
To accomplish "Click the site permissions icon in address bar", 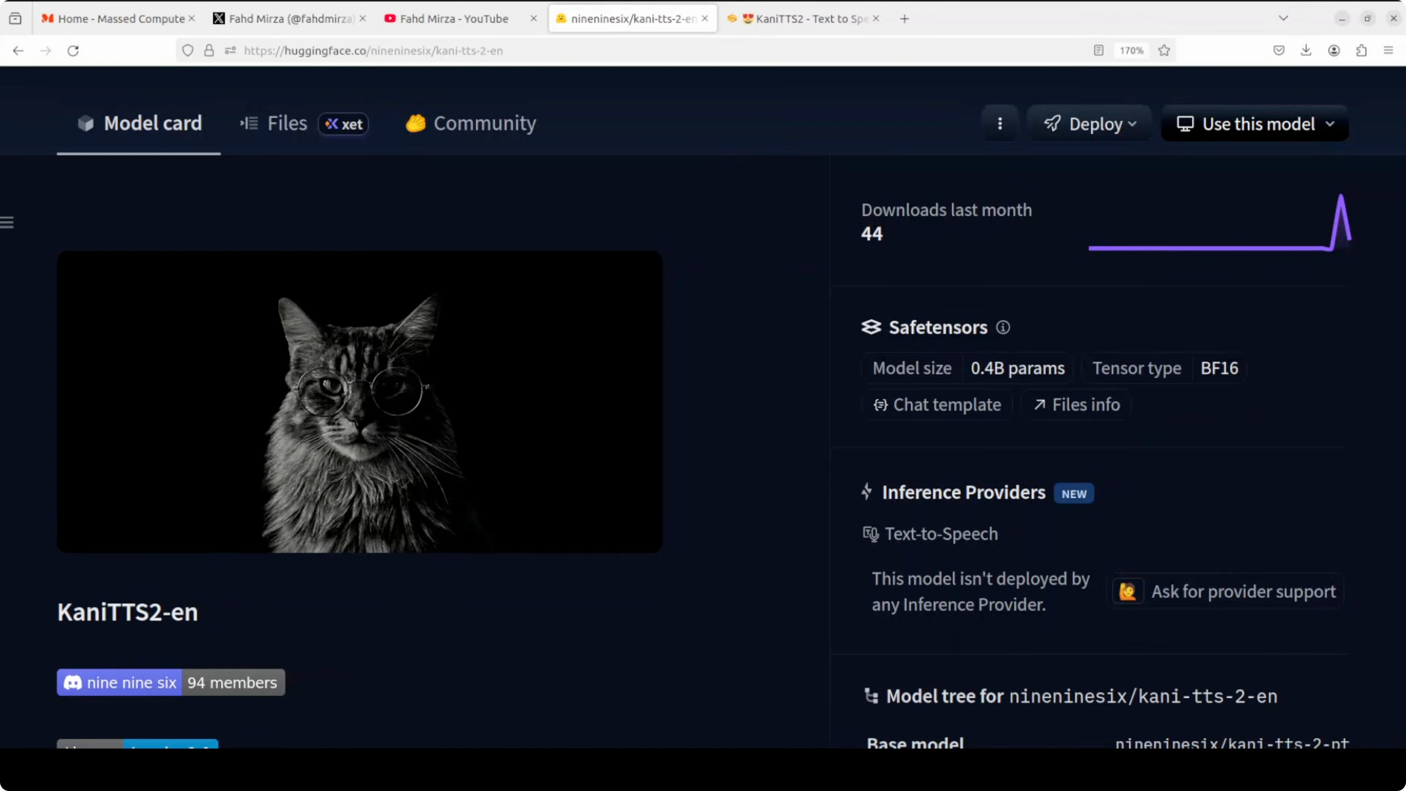I will 230,51.
